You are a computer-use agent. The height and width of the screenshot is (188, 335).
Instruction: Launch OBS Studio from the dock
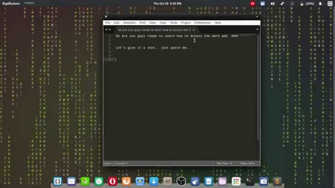pyautogui.click(x=181, y=181)
